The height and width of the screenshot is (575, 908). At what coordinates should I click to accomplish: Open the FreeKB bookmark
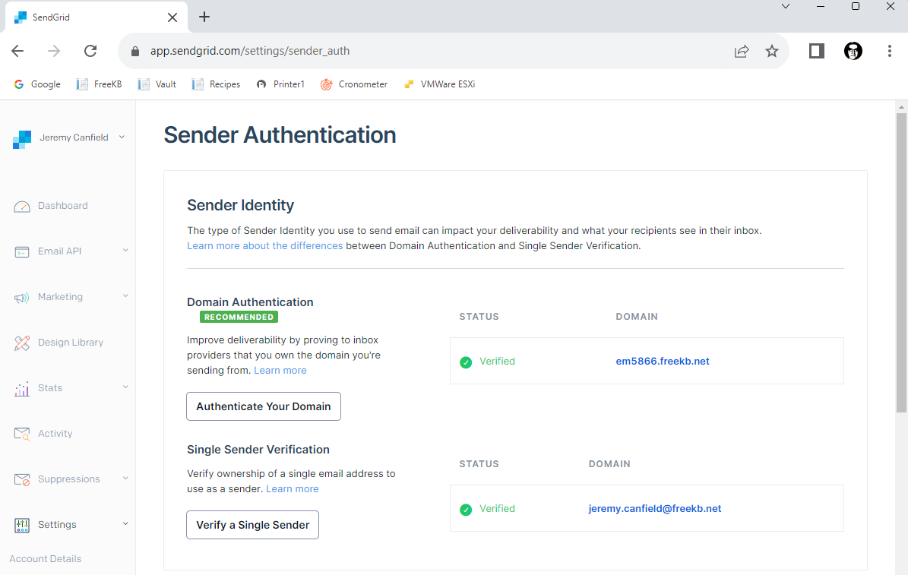pos(99,84)
